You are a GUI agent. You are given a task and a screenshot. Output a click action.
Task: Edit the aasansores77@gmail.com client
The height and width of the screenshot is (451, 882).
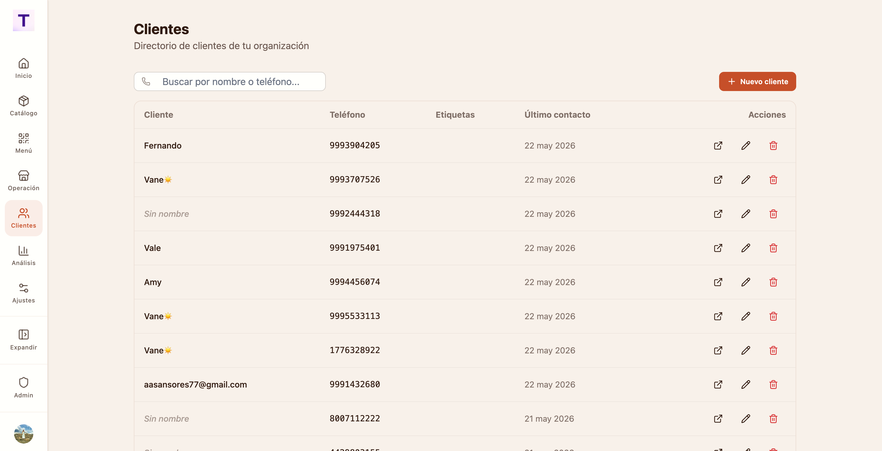point(746,385)
